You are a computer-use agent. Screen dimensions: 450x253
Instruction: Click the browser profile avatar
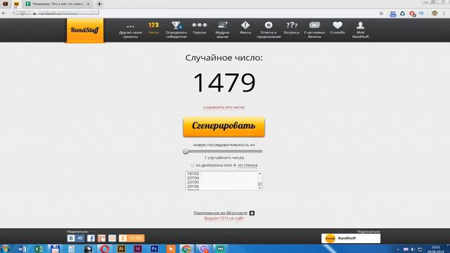coord(435,13)
